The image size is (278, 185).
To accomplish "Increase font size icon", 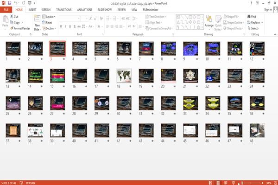I will point(91,19).
